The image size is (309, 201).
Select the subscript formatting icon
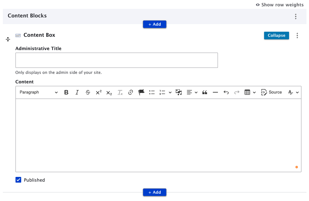(109, 92)
